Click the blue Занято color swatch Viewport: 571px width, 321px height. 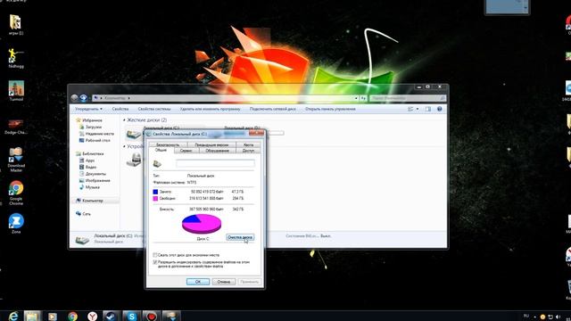(155, 192)
